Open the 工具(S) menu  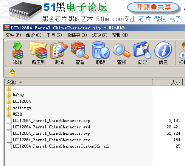pyautogui.click(x=54, y=35)
